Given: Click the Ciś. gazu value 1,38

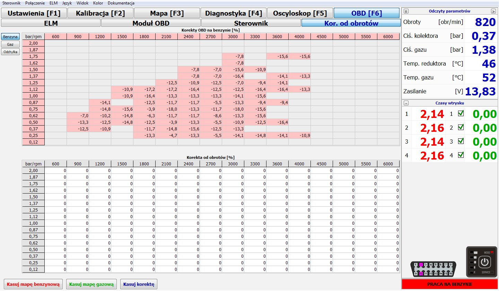Looking at the screenshot, I should tap(484, 50).
